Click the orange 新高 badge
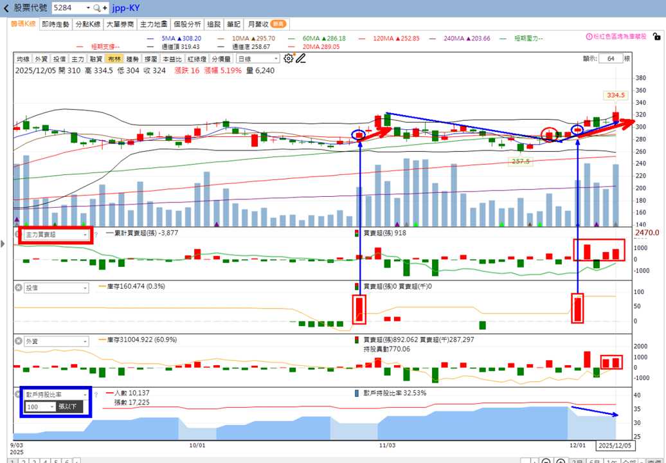Viewport: 666px width, 463px height. pyautogui.click(x=278, y=24)
